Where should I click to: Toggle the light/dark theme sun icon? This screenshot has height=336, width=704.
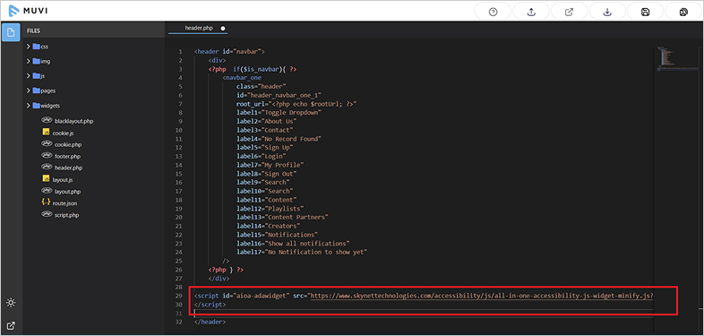(x=12, y=302)
